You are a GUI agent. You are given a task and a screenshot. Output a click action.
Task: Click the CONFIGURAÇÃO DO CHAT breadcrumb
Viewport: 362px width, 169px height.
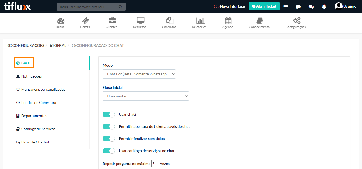click(98, 45)
